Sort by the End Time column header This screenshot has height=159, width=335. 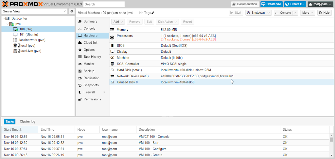[56, 129]
